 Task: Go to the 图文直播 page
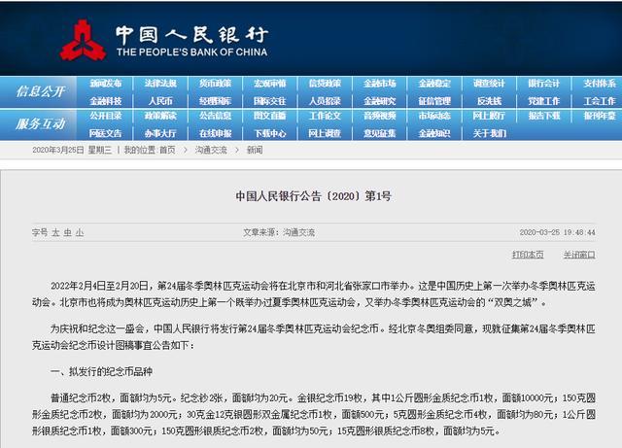tap(270, 116)
